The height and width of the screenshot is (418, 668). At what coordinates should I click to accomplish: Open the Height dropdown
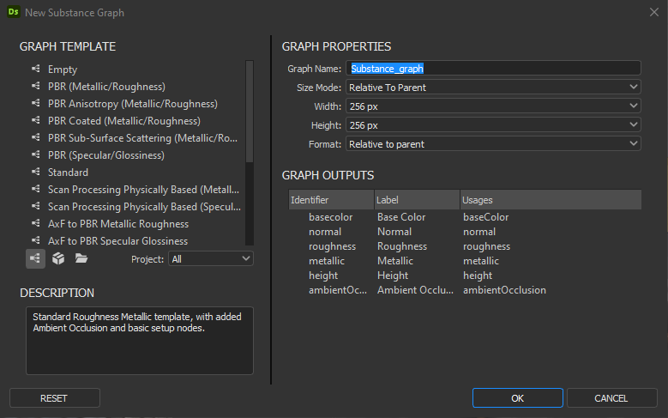click(x=493, y=125)
